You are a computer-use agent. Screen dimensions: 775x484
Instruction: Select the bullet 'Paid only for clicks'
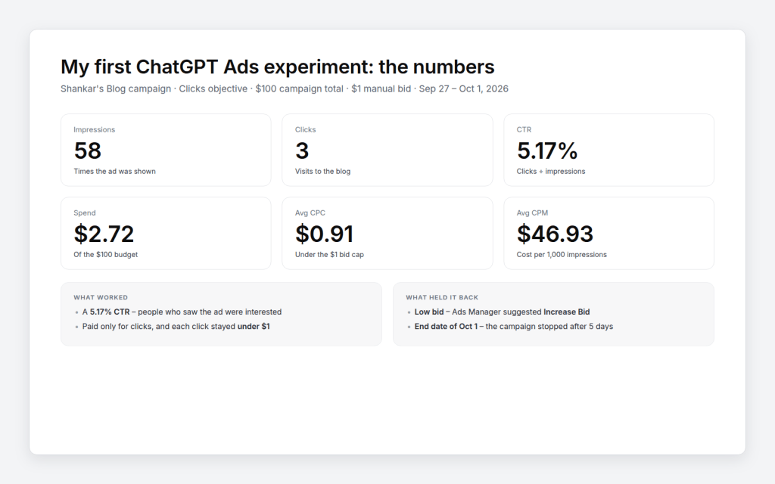coord(176,327)
